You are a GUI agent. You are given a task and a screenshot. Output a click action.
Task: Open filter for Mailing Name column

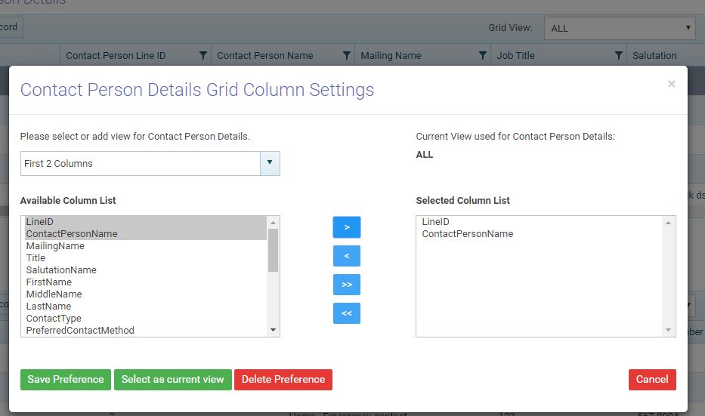coord(482,55)
